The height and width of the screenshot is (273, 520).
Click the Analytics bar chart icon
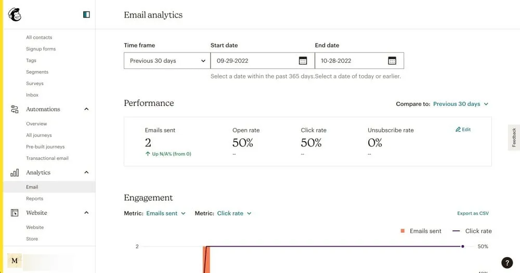15,173
